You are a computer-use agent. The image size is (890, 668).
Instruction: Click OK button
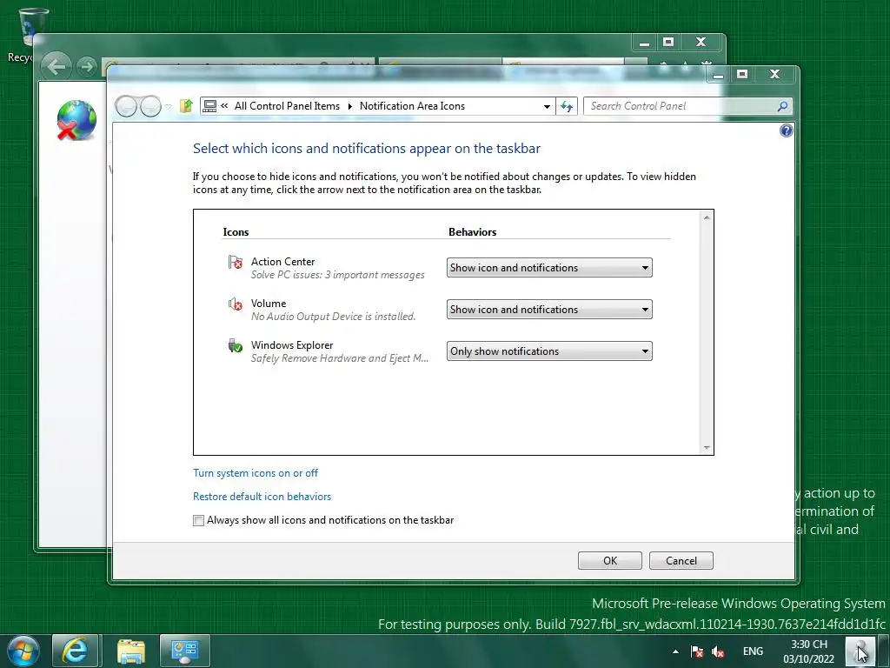pos(609,561)
